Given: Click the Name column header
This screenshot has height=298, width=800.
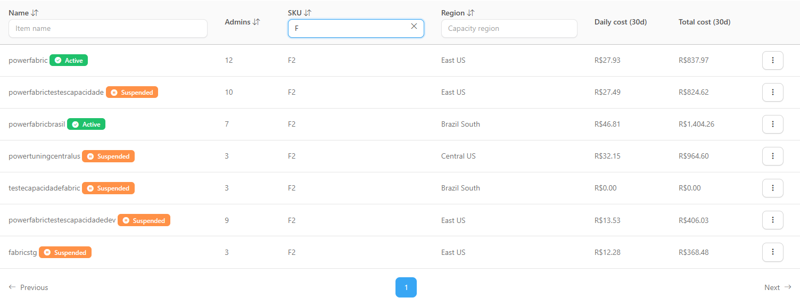Looking at the screenshot, I should 19,13.
